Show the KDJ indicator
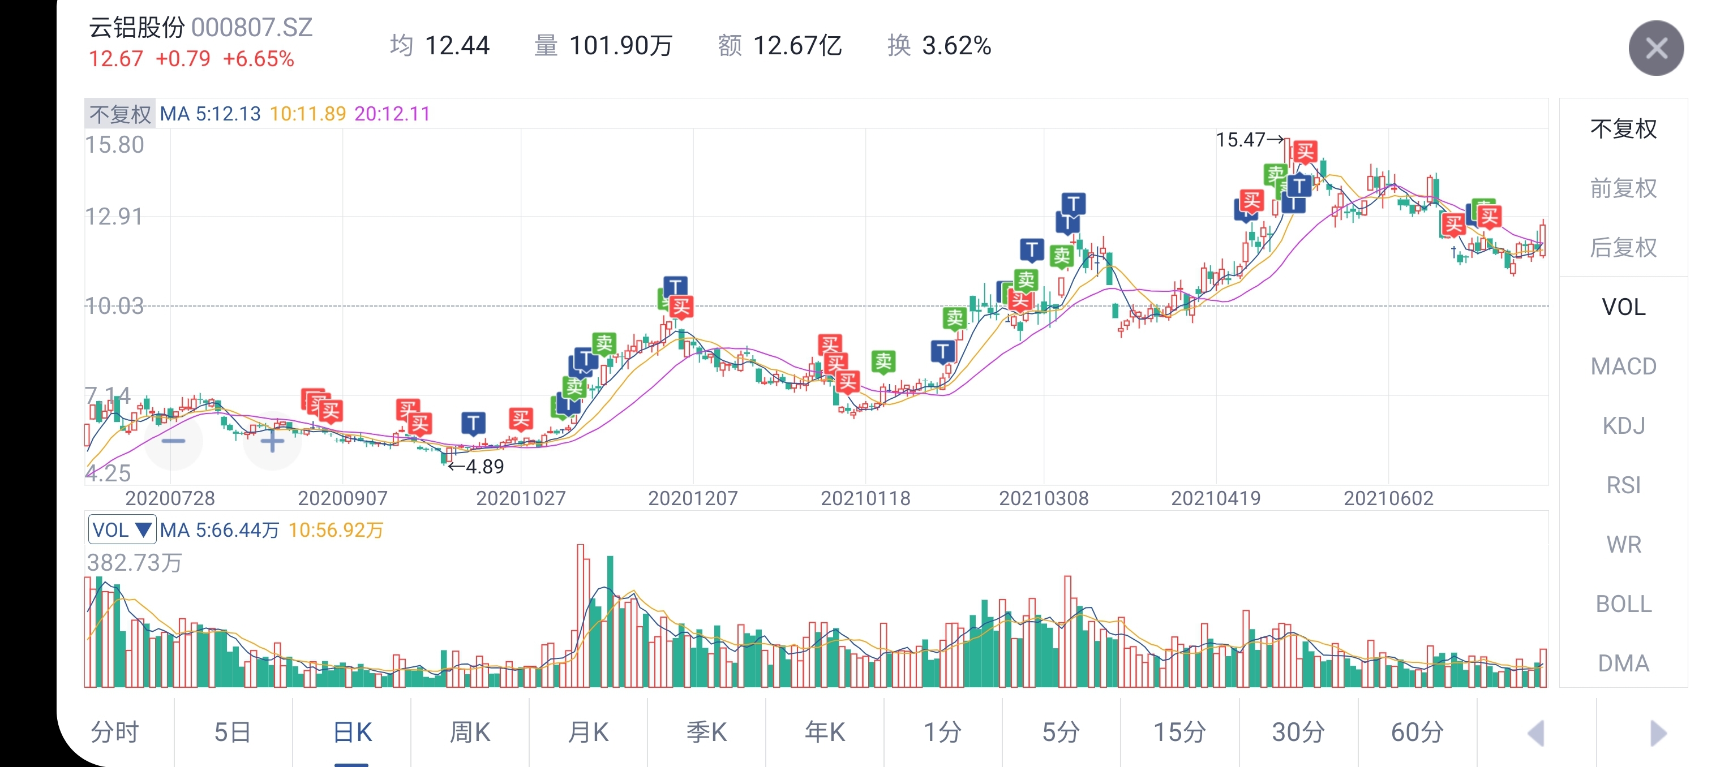This screenshot has height=767, width=1716. 1623,425
